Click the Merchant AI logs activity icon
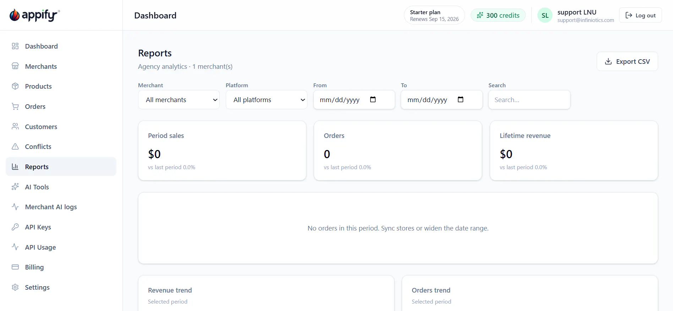673x311 pixels. coord(15,207)
